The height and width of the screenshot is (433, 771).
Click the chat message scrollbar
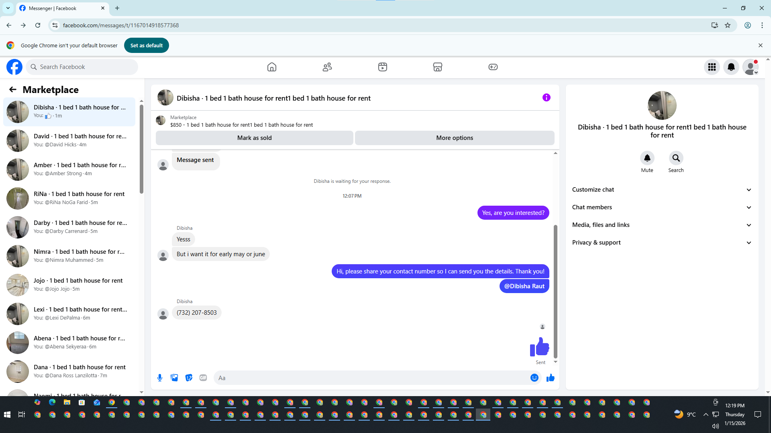[555, 291]
